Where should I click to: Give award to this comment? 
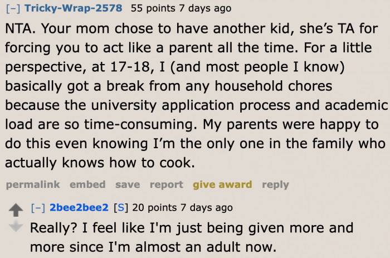pos(222,184)
